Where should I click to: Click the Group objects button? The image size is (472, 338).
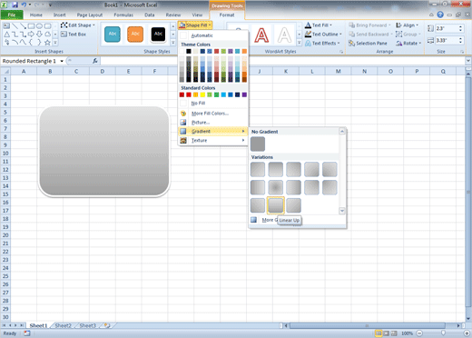(408, 35)
